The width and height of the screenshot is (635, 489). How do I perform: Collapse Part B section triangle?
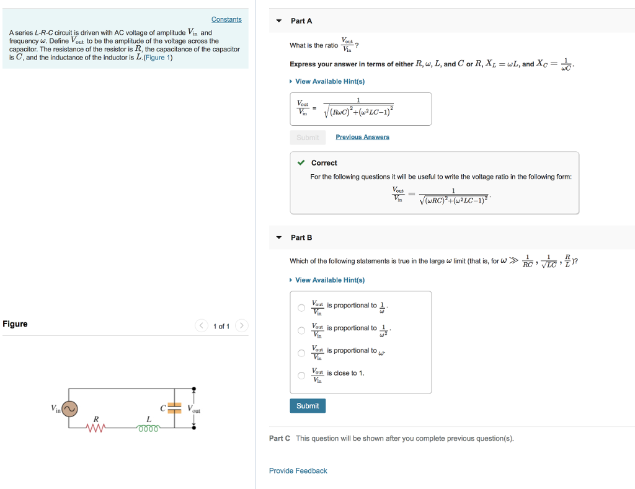(x=279, y=237)
